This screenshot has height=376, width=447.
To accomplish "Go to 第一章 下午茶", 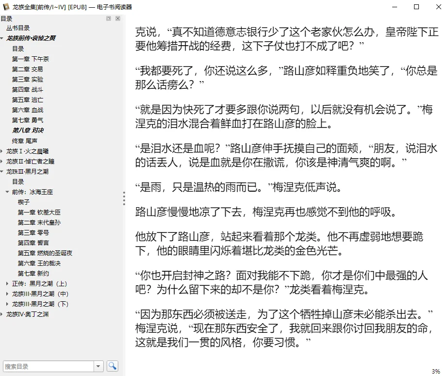I will [31, 59].
